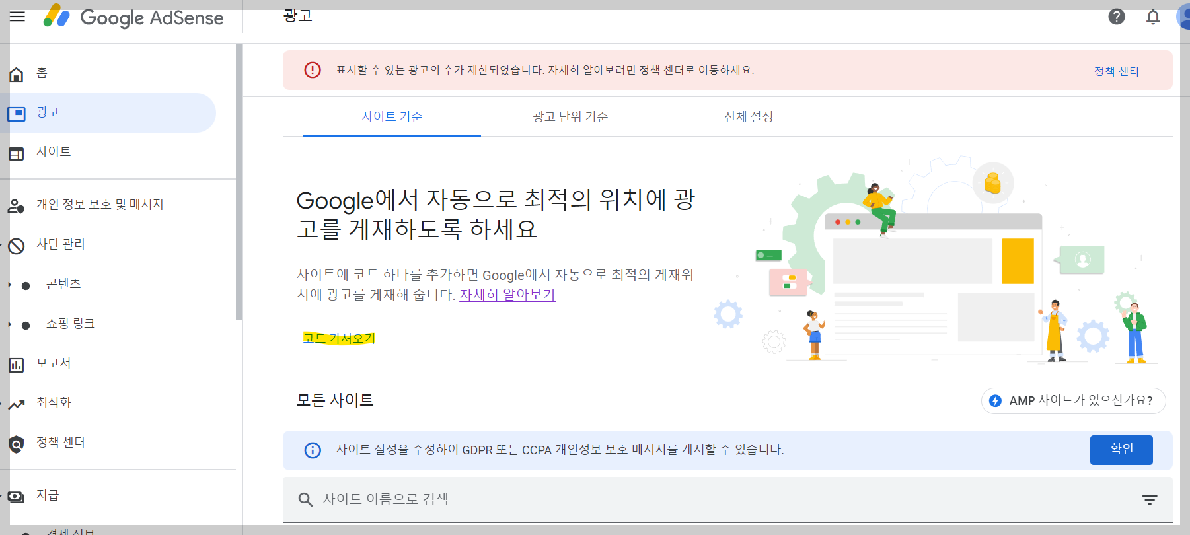Open 차단 관리 in the sidebar
This screenshot has width=1190, height=535.
61,244
